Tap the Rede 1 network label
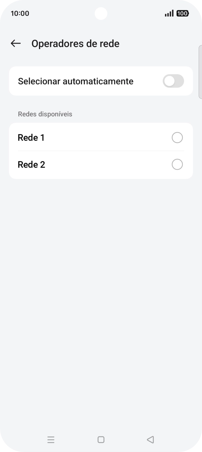 [31, 138]
